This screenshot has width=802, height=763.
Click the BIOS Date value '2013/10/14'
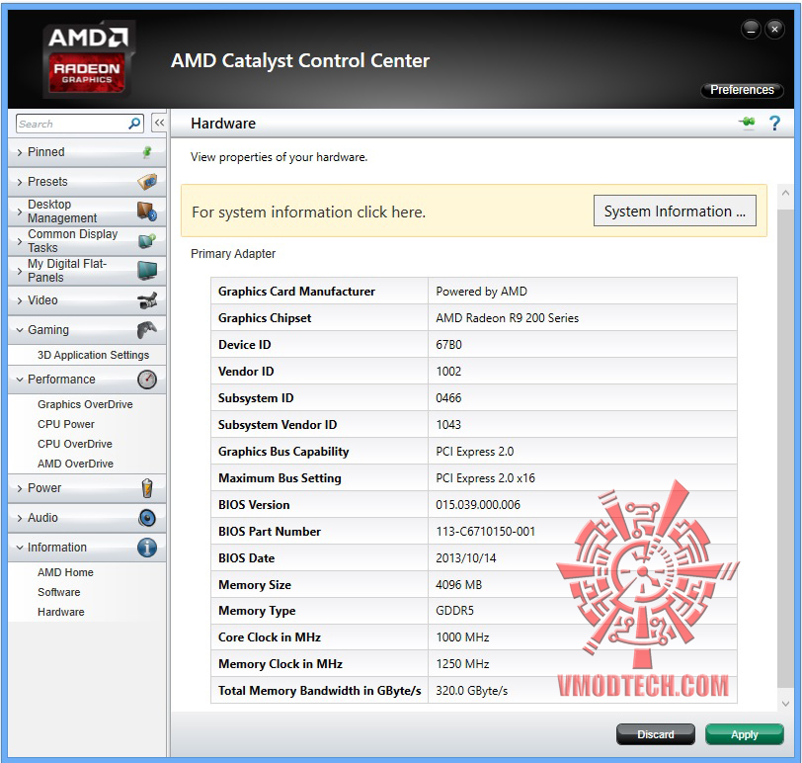coord(466,557)
